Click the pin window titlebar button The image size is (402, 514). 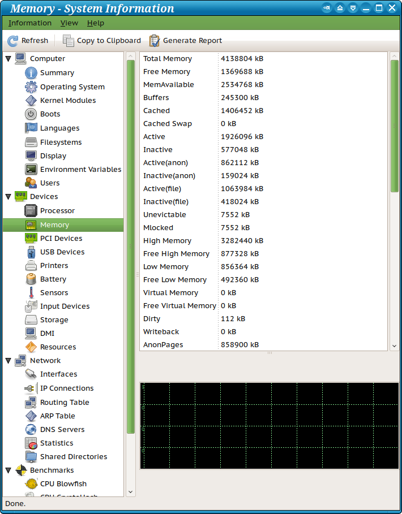[x=326, y=8]
